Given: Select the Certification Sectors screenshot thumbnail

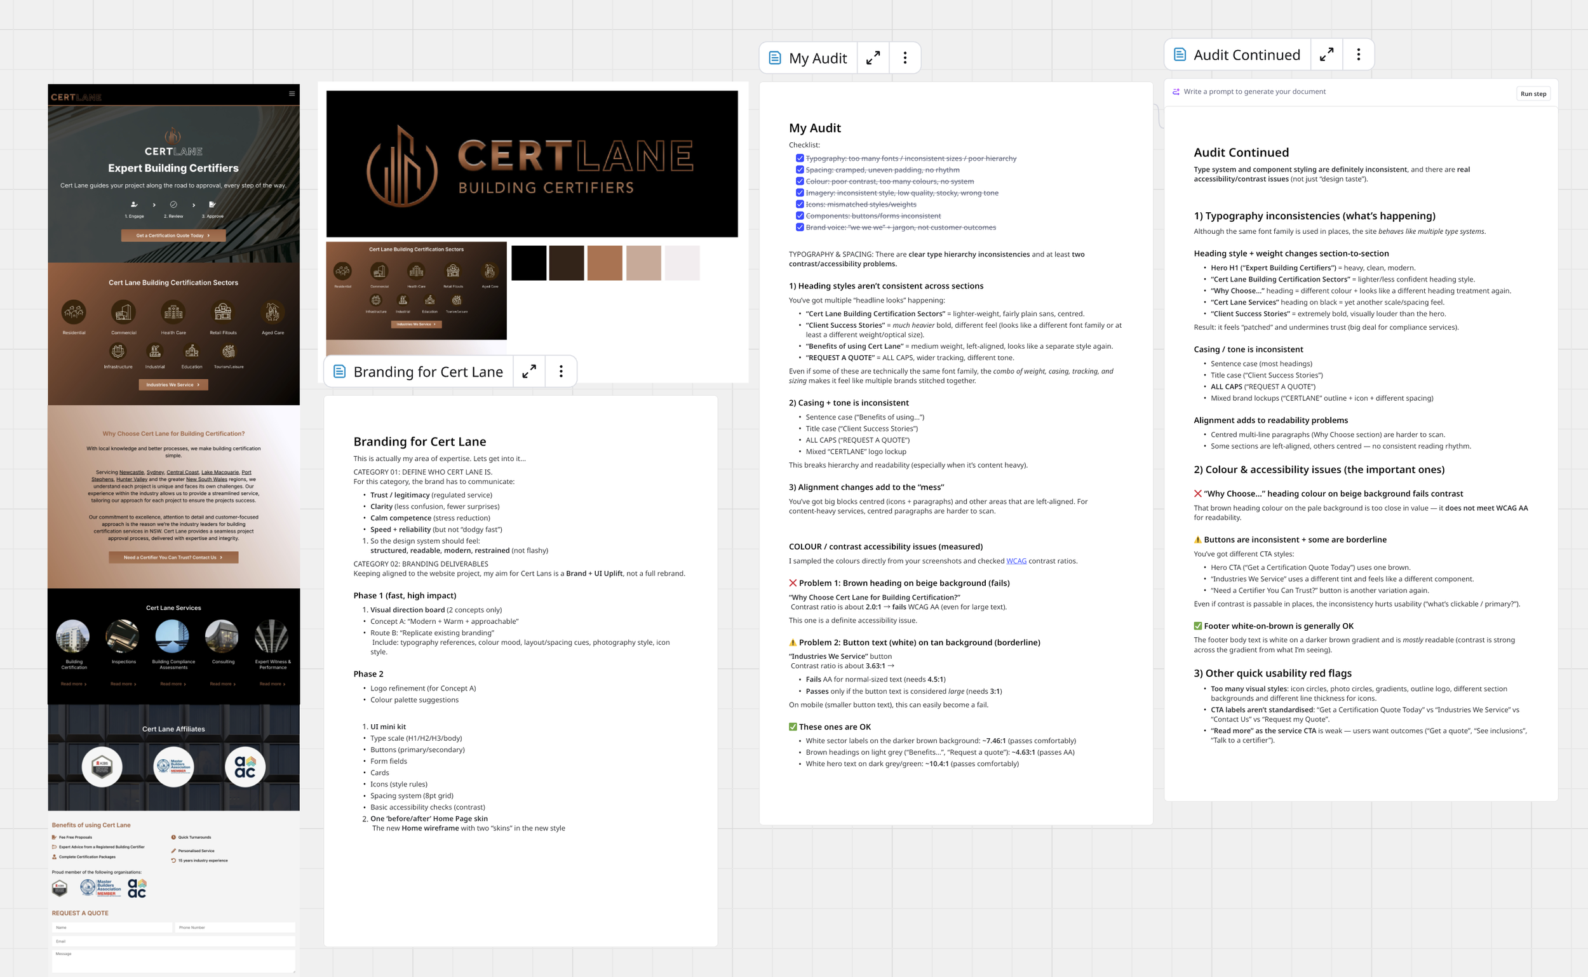Looking at the screenshot, I should coord(416,291).
